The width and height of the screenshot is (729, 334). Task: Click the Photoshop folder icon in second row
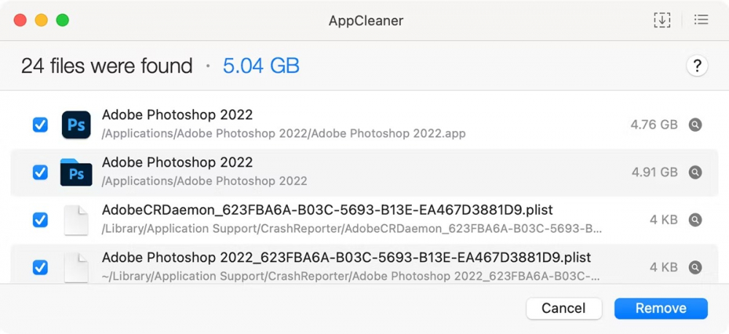coord(76,172)
